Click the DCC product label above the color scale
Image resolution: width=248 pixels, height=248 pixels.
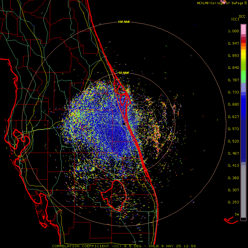[242, 17]
